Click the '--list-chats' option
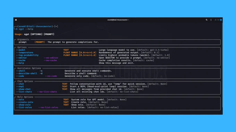236x132 pixels. point(24,92)
